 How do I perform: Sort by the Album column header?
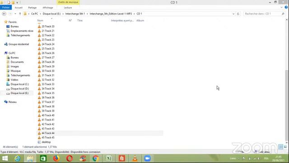pos(140,20)
